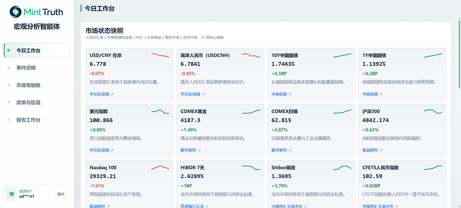Click the 市场状态快照 section heading
The height and width of the screenshot is (208, 461).
coord(104,31)
